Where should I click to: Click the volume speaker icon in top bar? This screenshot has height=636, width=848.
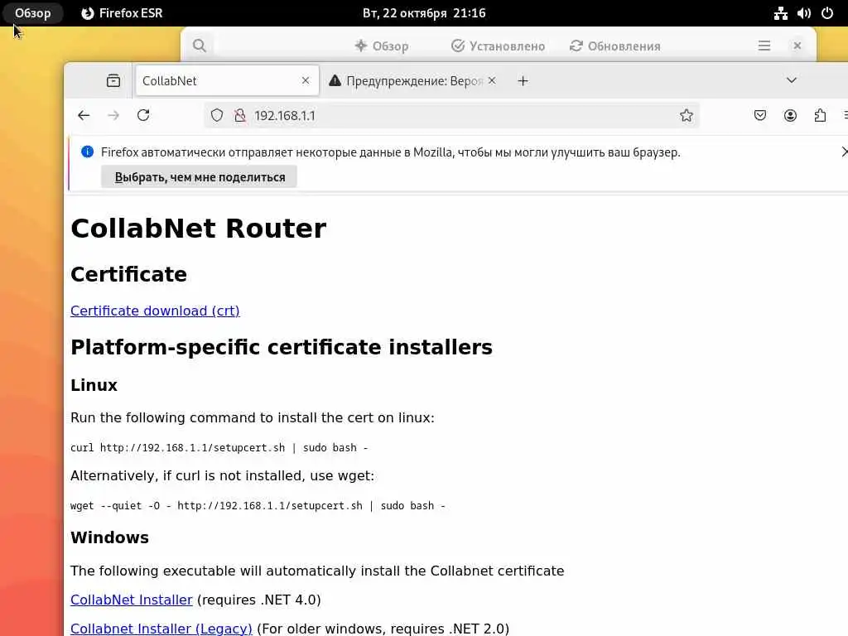[x=803, y=13]
